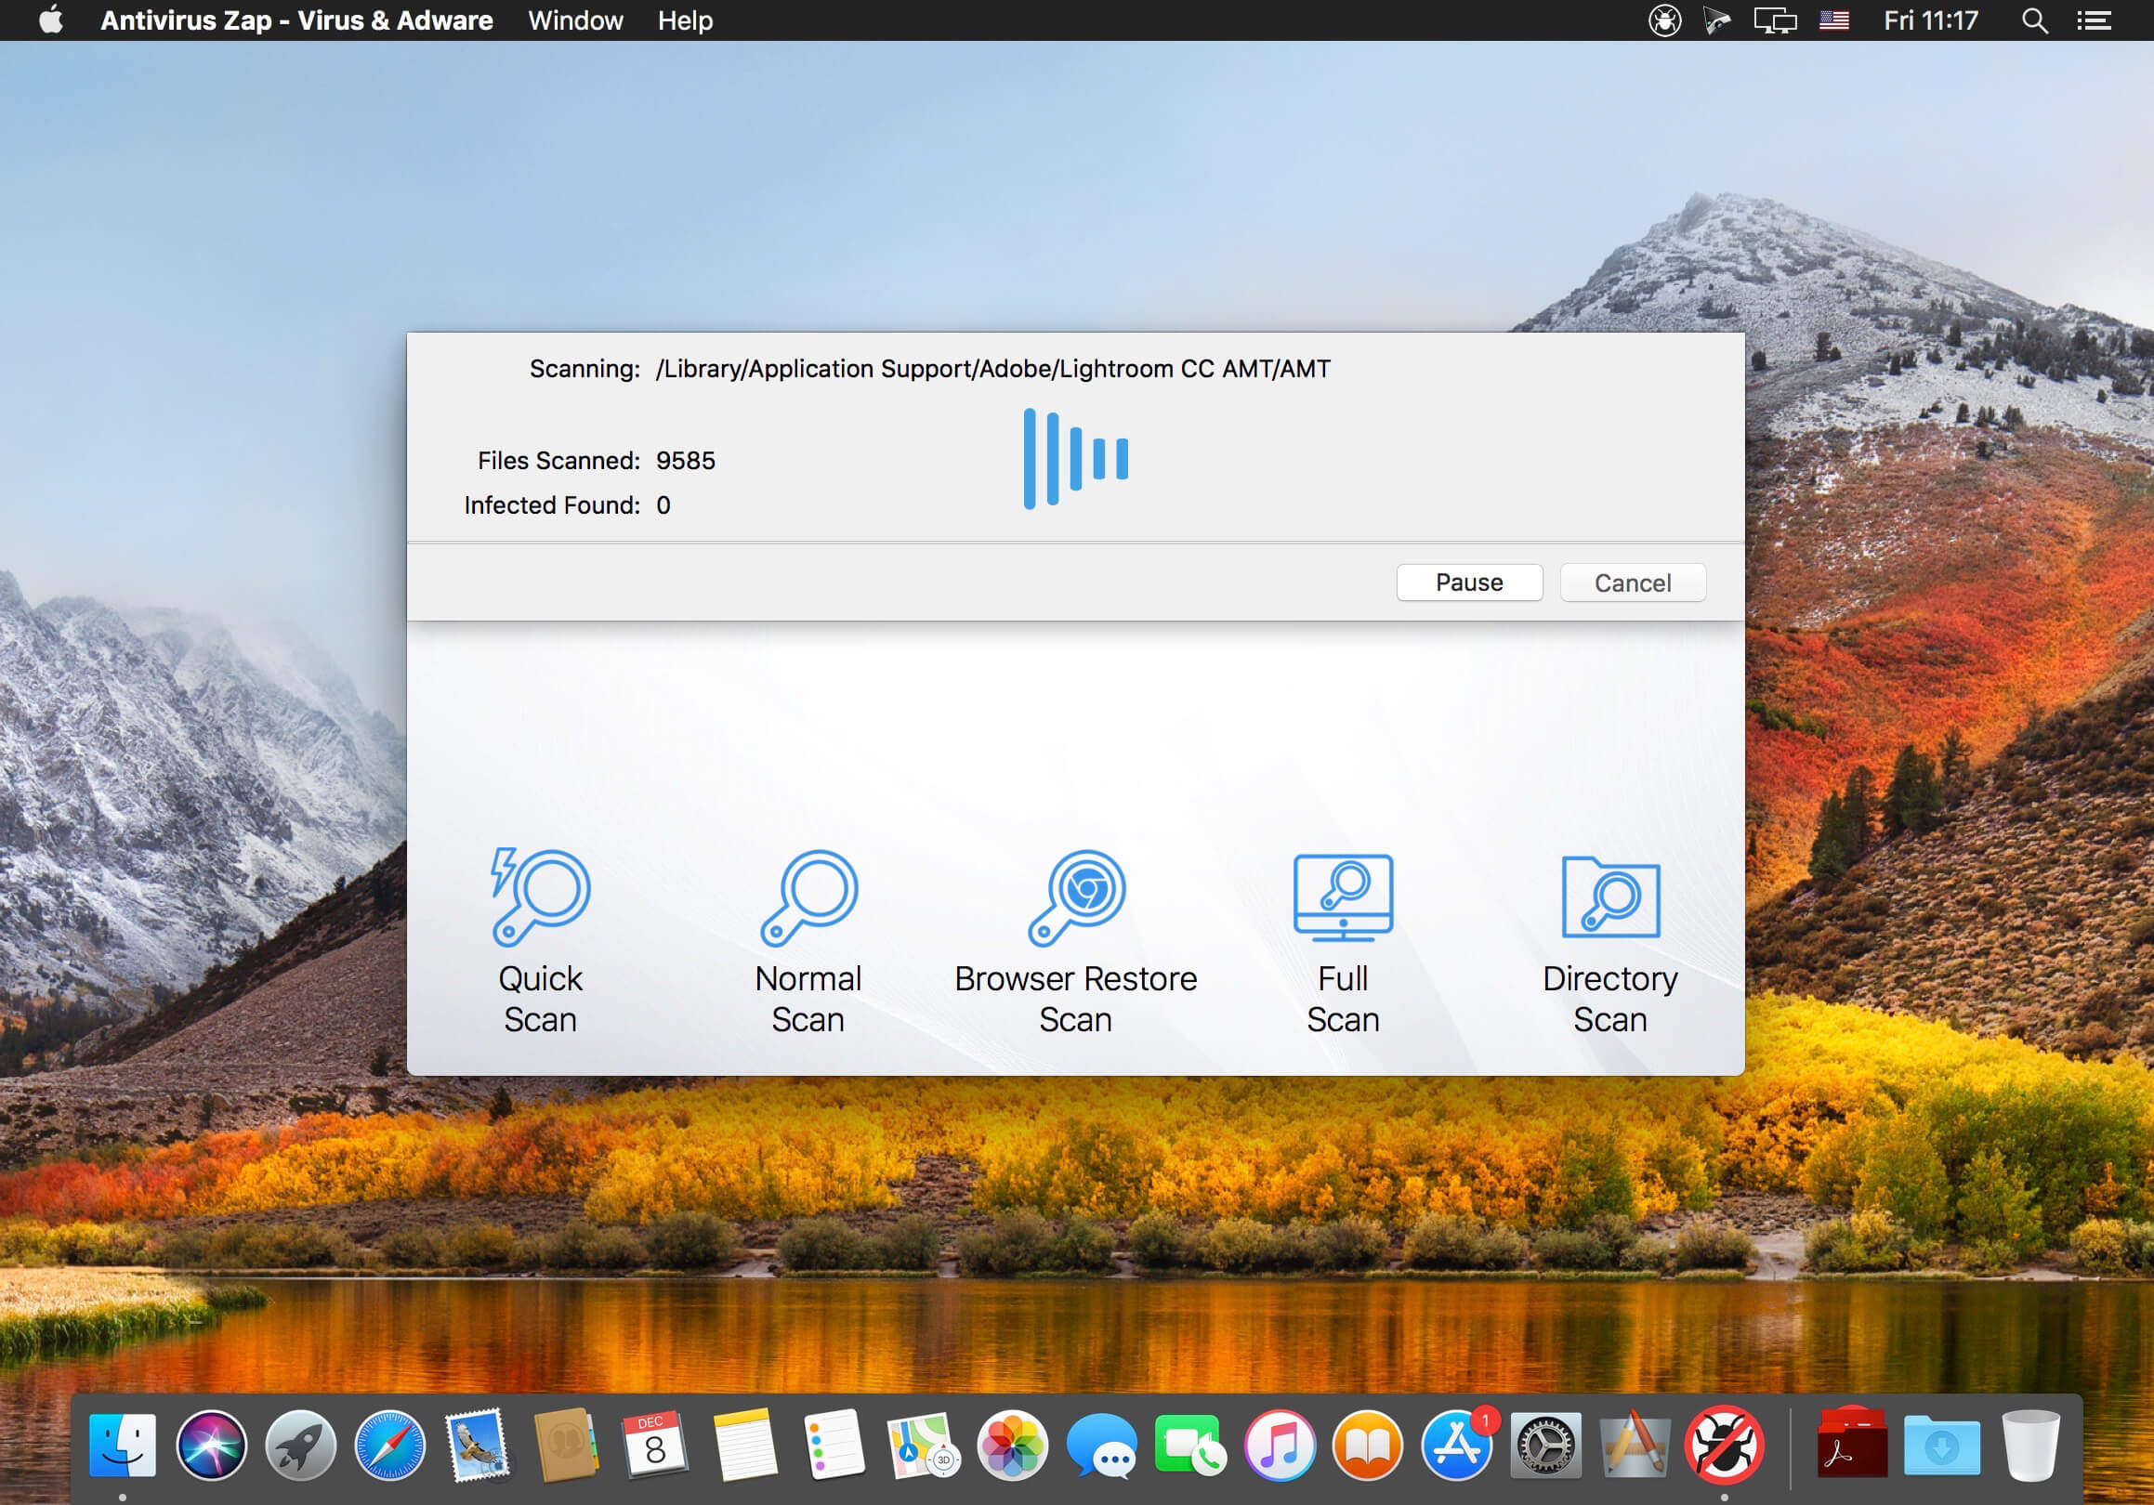Cancel the current scan

point(1633,582)
